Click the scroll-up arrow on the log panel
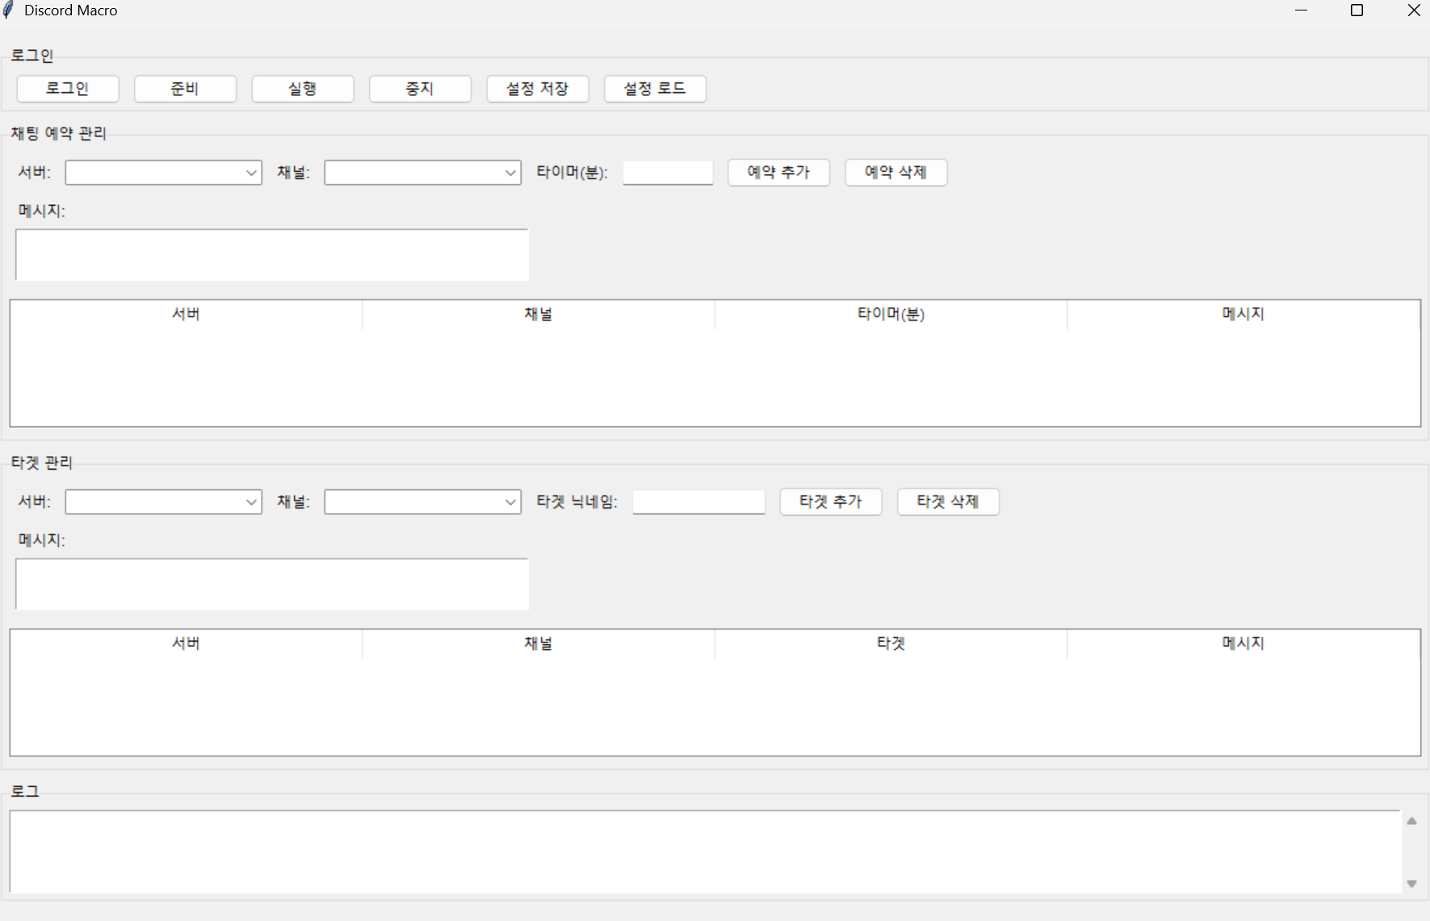1430x921 pixels. [1411, 819]
